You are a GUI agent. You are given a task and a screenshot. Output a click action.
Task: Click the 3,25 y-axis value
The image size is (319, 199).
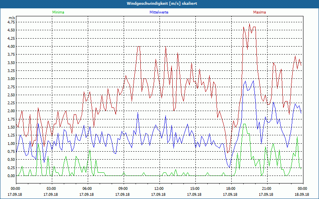[x=11, y=71]
